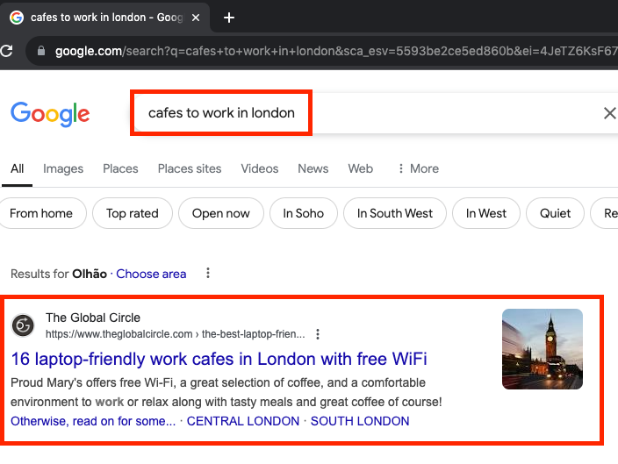Apply the 'From home' filter chip
The width and height of the screenshot is (618, 464).
41,213
